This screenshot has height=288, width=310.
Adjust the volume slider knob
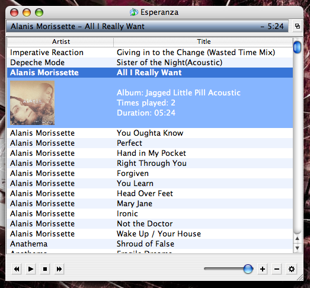(x=248, y=269)
